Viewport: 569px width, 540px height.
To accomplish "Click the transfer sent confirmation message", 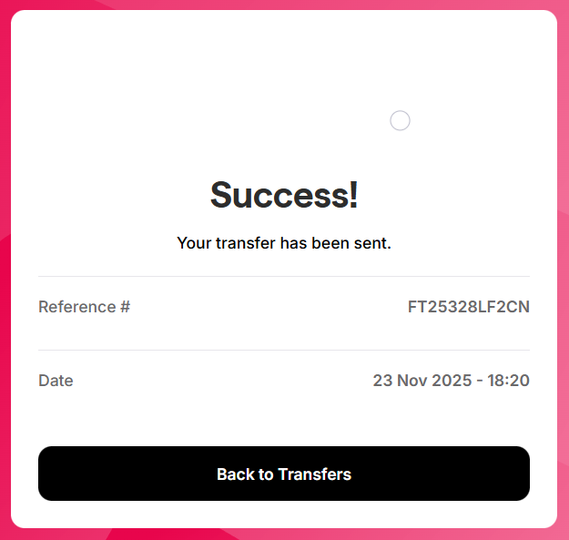I will point(284,243).
